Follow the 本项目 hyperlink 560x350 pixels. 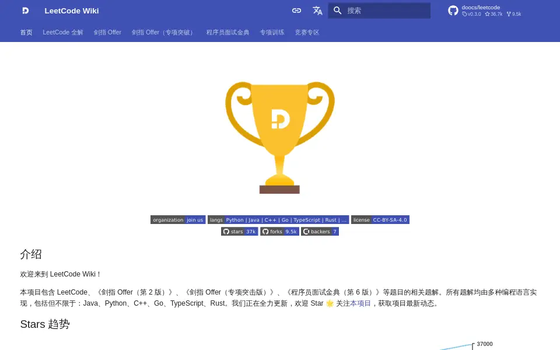(x=360, y=303)
